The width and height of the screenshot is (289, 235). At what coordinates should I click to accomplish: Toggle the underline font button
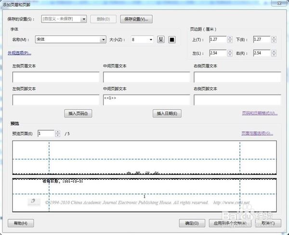tap(161, 39)
